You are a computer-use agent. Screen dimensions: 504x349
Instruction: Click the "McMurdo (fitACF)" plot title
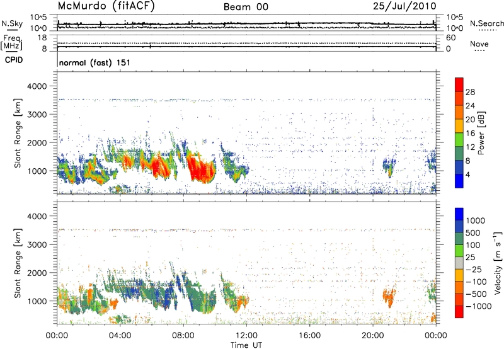coord(106,6)
